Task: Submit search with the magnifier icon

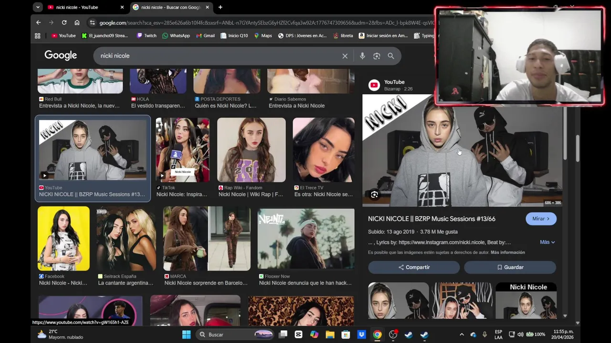Action: point(391,56)
